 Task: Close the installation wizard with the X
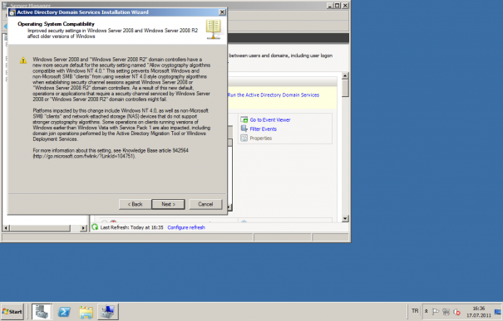pos(222,12)
